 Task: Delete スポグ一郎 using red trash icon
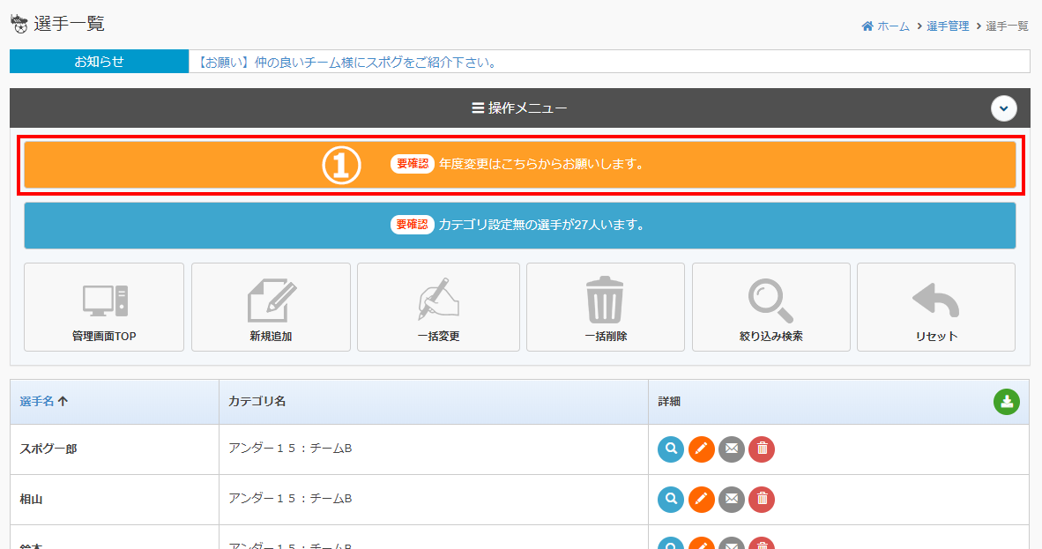click(x=762, y=449)
